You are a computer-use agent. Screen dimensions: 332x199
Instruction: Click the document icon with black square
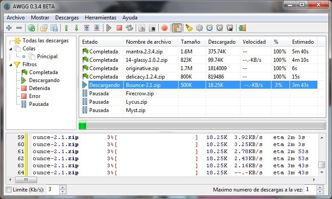[152, 28]
